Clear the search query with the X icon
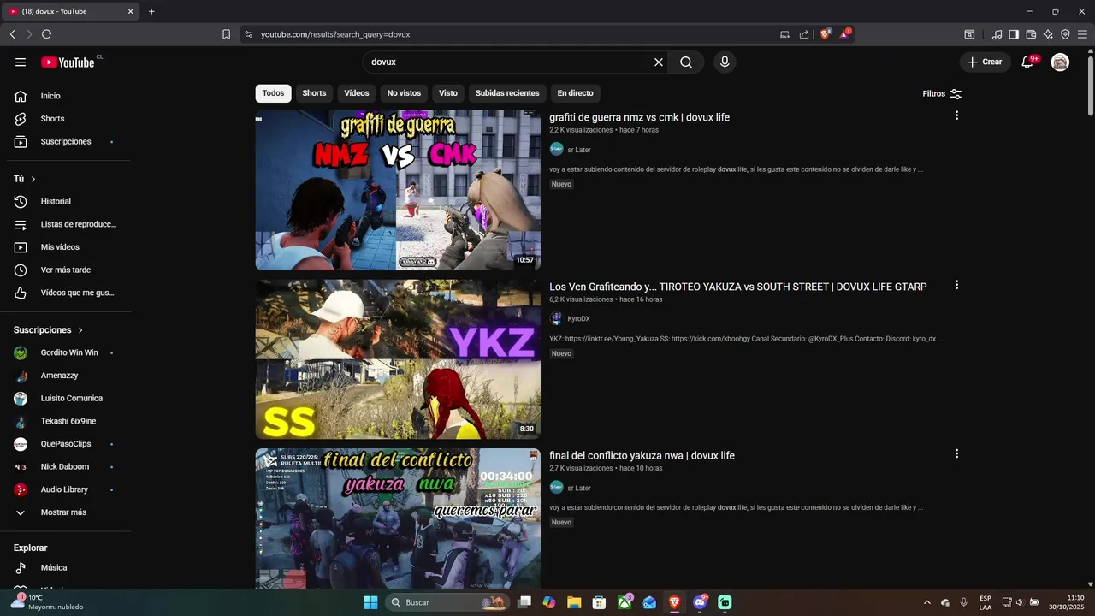Screen dimensions: 1095x616 click(659, 62)
